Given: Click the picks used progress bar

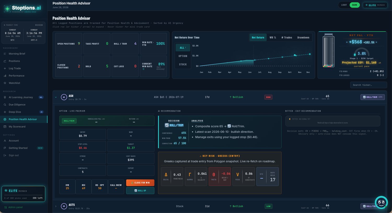Looking at the screenshot, I should [x=23, y=195].
